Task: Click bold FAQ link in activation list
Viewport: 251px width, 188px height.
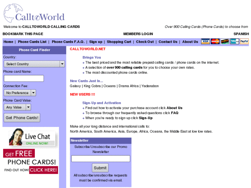Action: click(x=175, y=113)
